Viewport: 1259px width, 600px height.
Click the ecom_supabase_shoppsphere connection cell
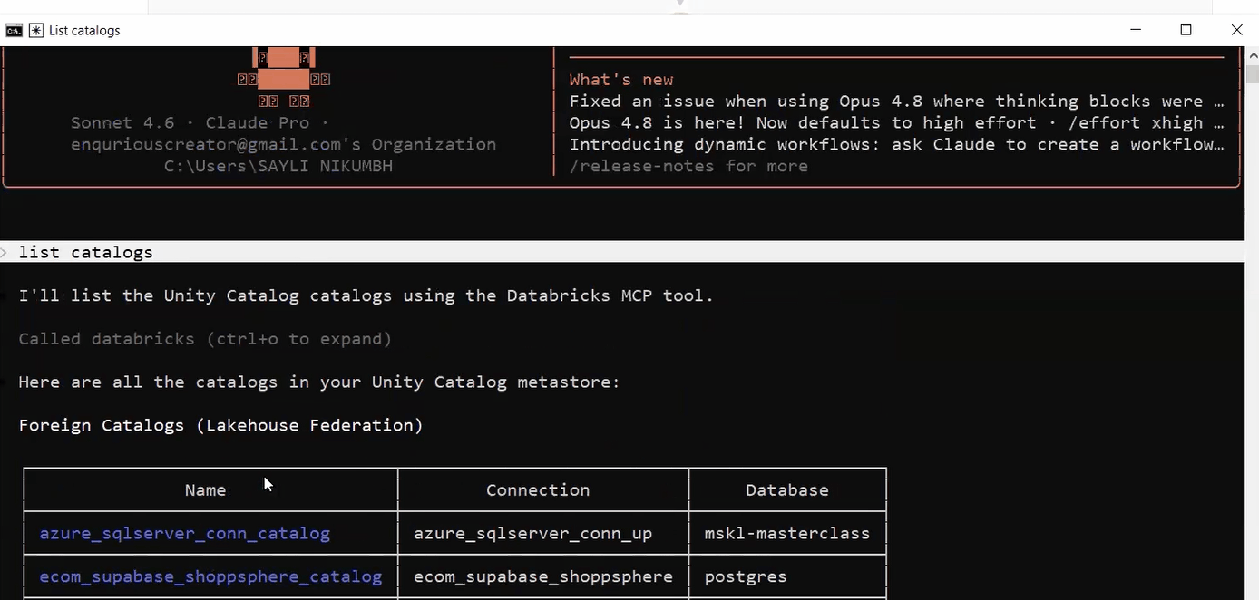543,576
